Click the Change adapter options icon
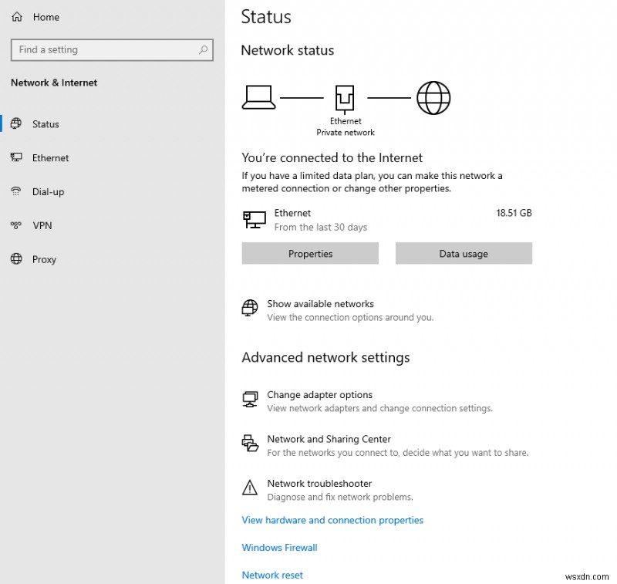The image size is (617, 584). [x=250, y=400]
